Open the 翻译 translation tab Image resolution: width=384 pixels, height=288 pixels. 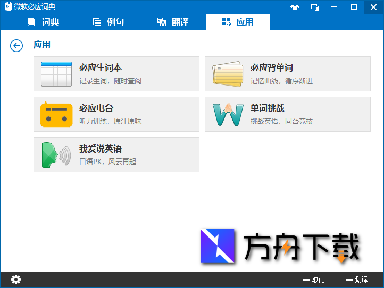pos(173,22)
